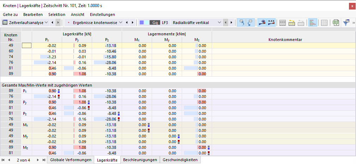Switch to Beschleunigungen tab
The image size is (356, 164).
coord(140,160)
